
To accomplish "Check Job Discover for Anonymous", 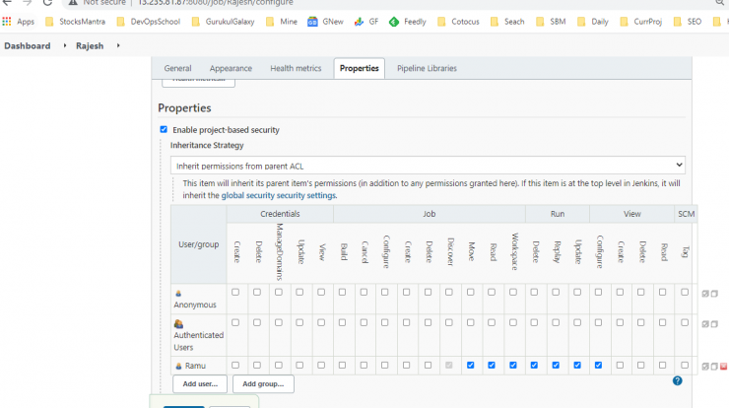I will point(448,292).
